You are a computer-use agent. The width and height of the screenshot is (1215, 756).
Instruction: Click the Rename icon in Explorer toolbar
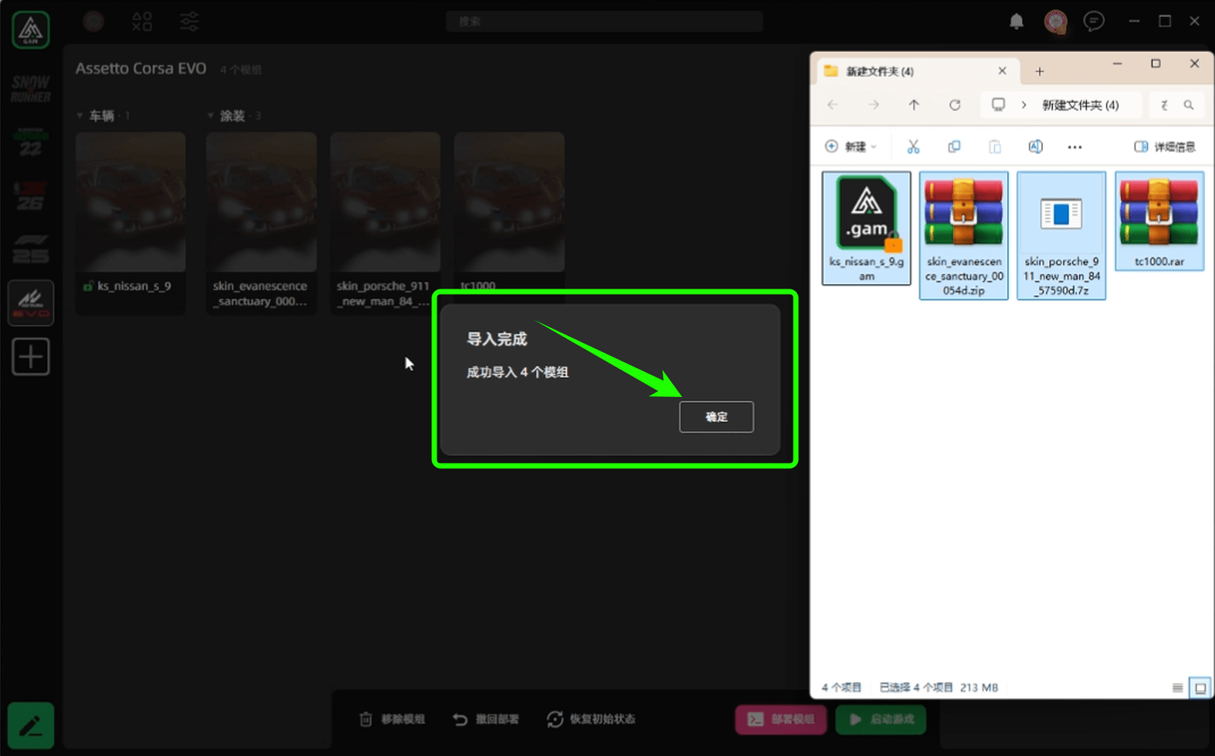(x=1035, y=146)
